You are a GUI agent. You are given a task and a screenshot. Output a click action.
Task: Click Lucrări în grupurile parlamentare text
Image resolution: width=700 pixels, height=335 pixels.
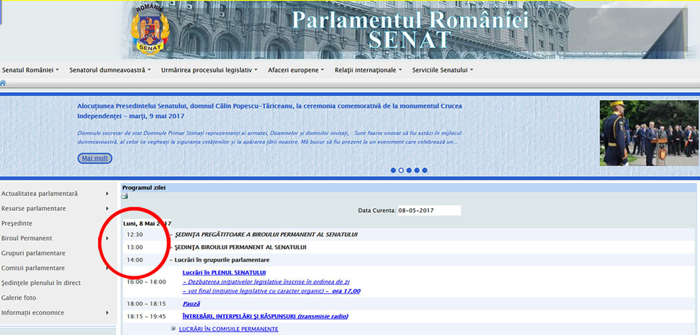[222, 260]
